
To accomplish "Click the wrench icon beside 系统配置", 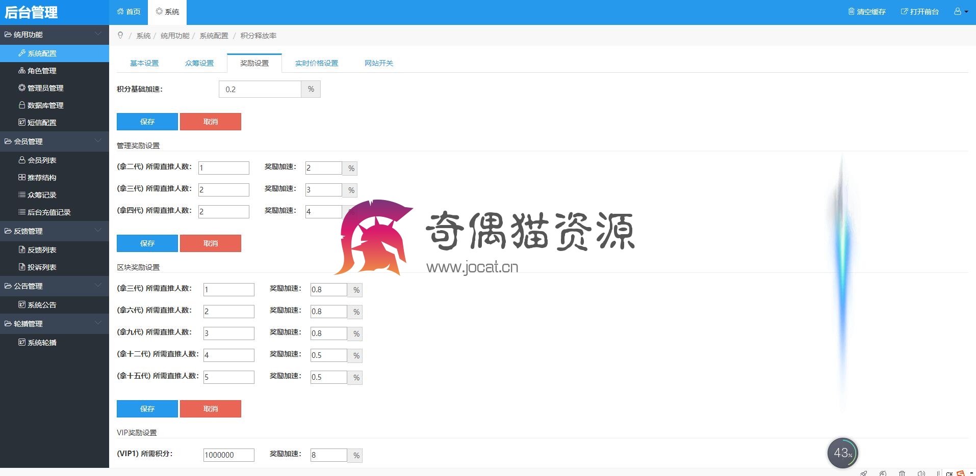I will coord(22,53).
